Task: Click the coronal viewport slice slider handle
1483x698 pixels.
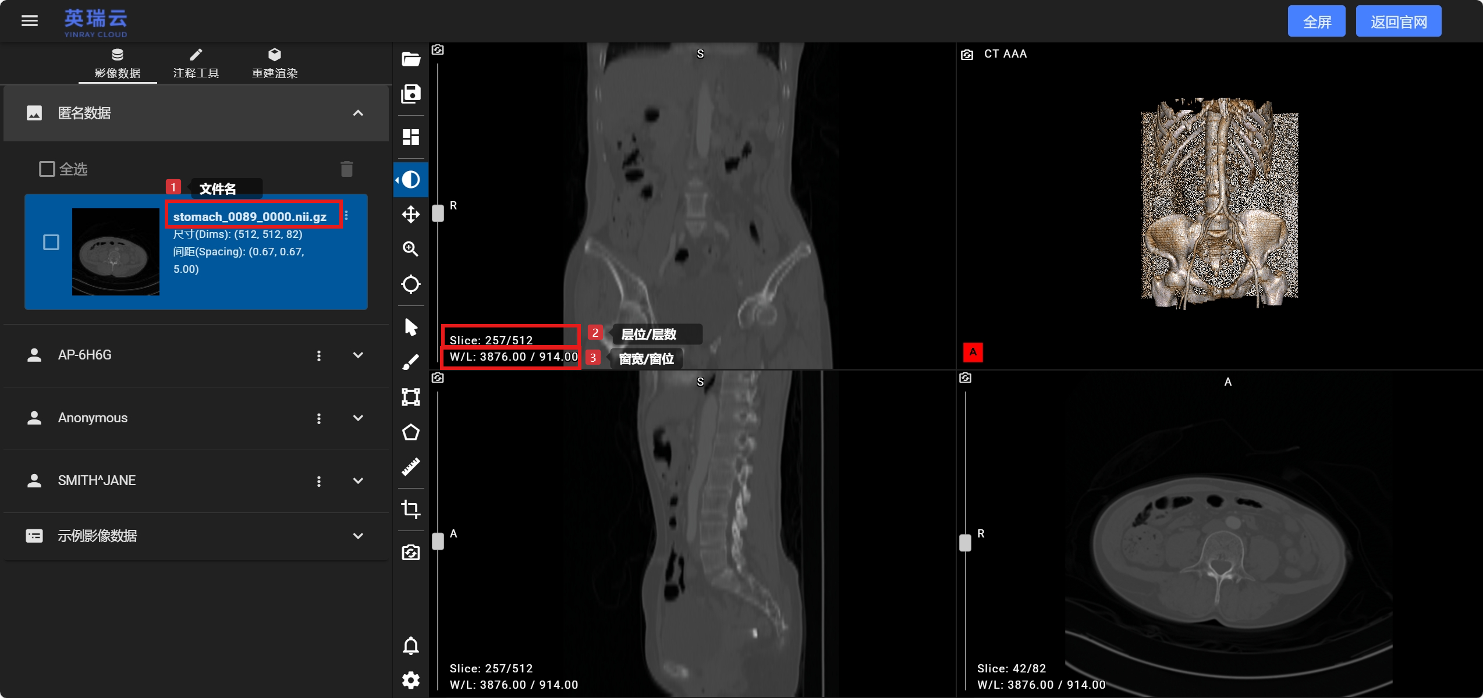Action: point(438,213)
